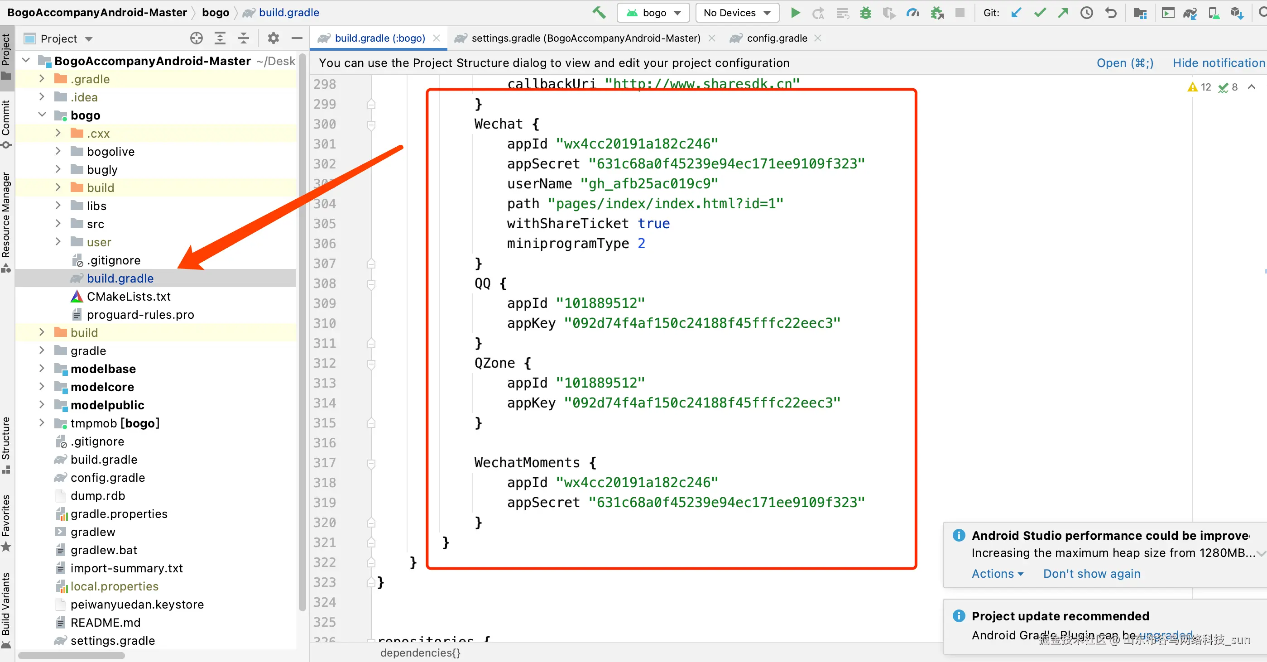Screen dimensions: 1267x662
Task: Click the Debug app bug icon
Action: click(865, 13)
